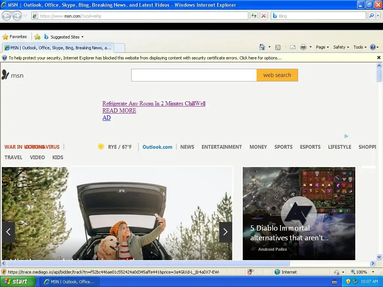Go forward using the browser Forward arrow

17,16
